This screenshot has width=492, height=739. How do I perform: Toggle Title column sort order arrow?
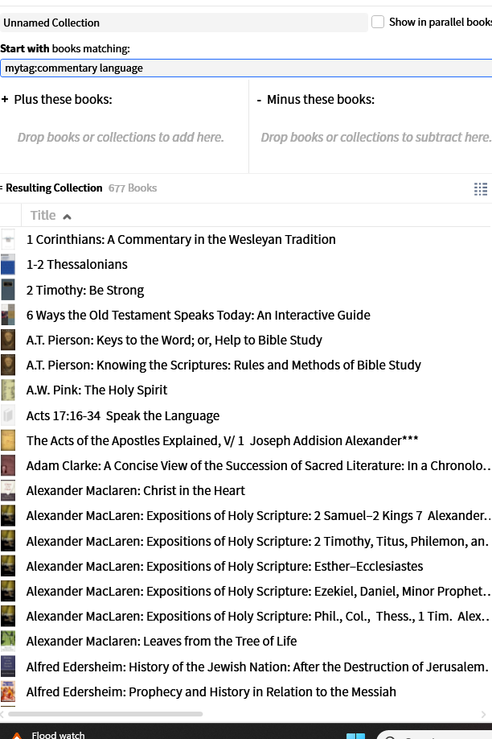tap(67, 217)
